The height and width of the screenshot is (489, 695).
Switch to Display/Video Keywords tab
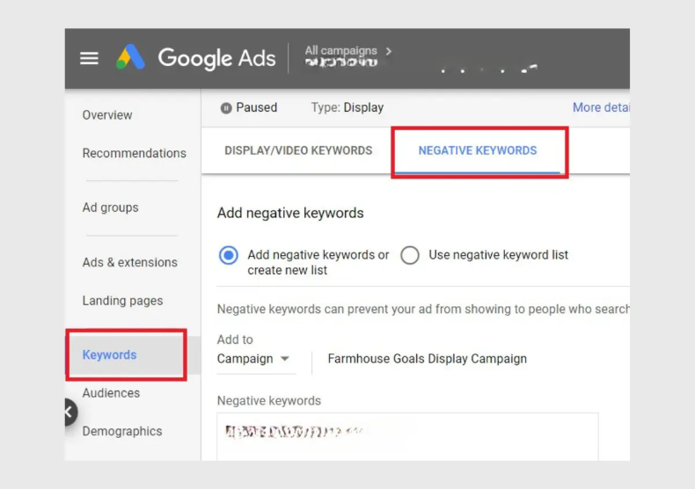(298, 150)
